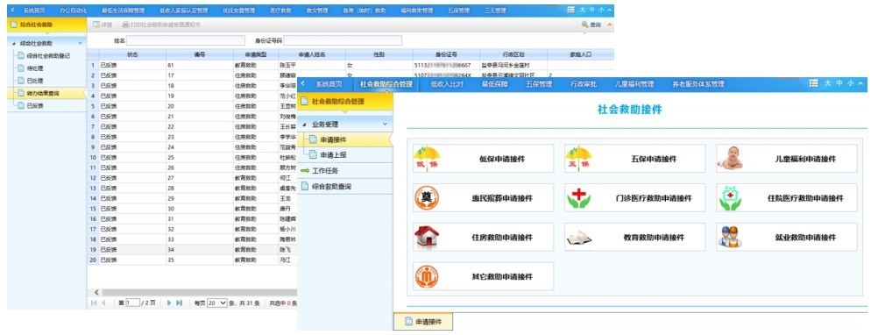The height and width of the screenshot is (335, 871).
Task: Sort by the 编号 column header
Action: pos(200,54)
